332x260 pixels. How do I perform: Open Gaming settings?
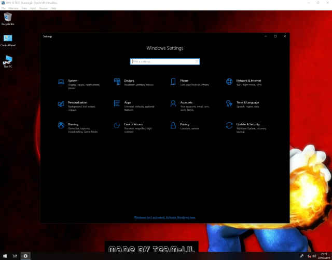click(73, 125)
